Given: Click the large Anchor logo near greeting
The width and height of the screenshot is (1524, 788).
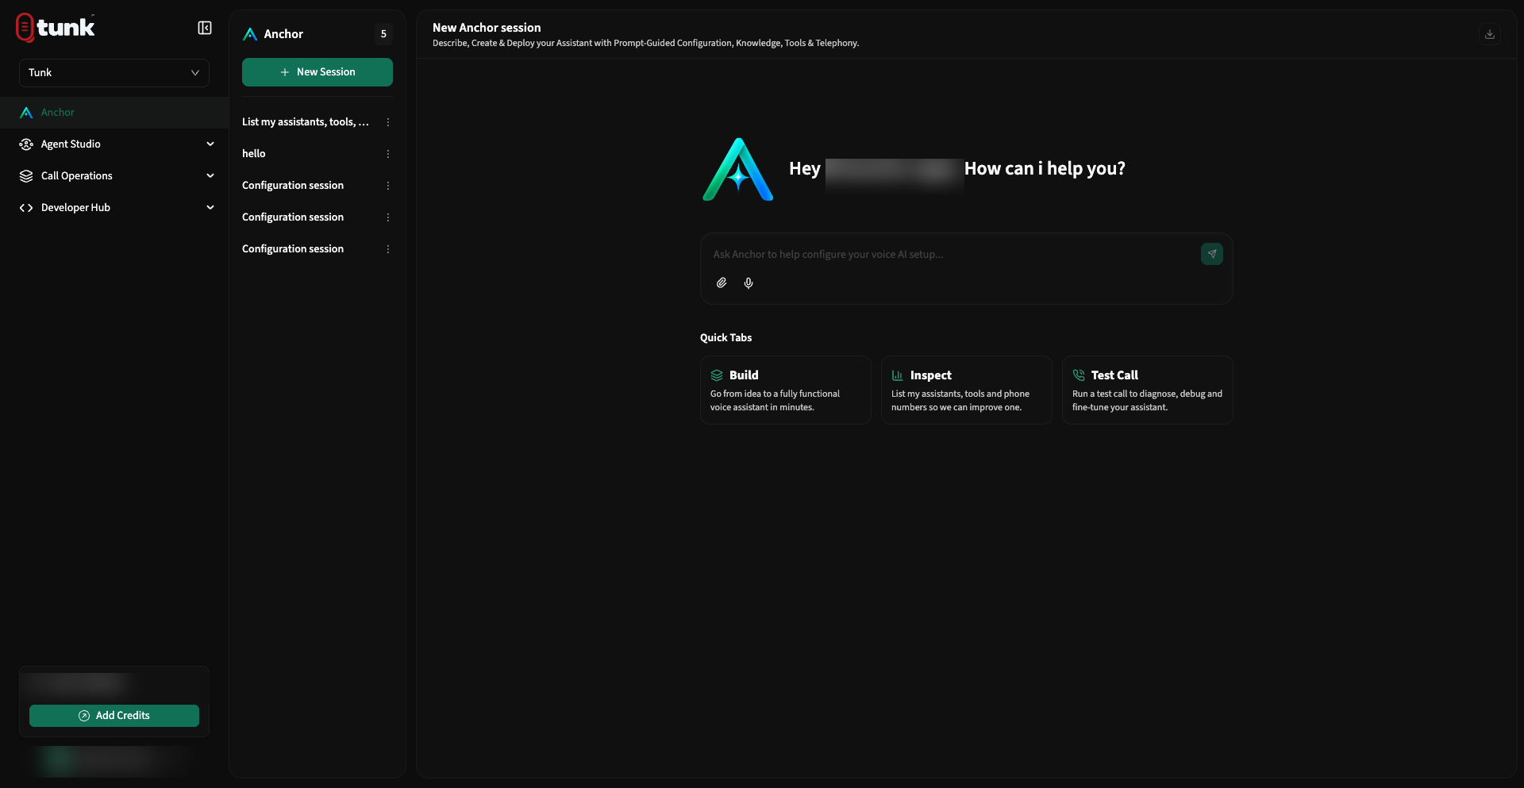Looking at the screenshot, I should [x=738, y=170].
